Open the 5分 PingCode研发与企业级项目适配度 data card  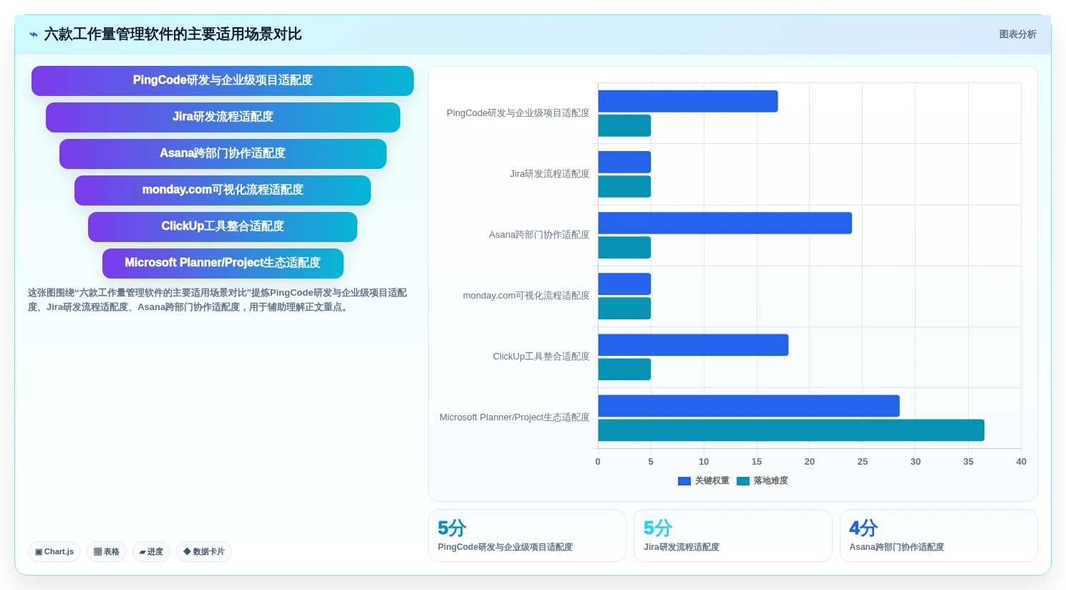tap(527, 536)
